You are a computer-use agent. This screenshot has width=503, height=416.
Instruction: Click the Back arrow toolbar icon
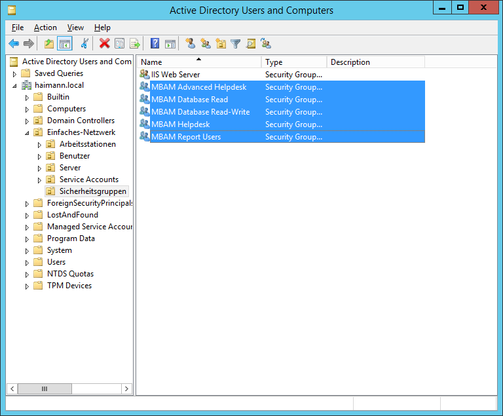[14, 43]
